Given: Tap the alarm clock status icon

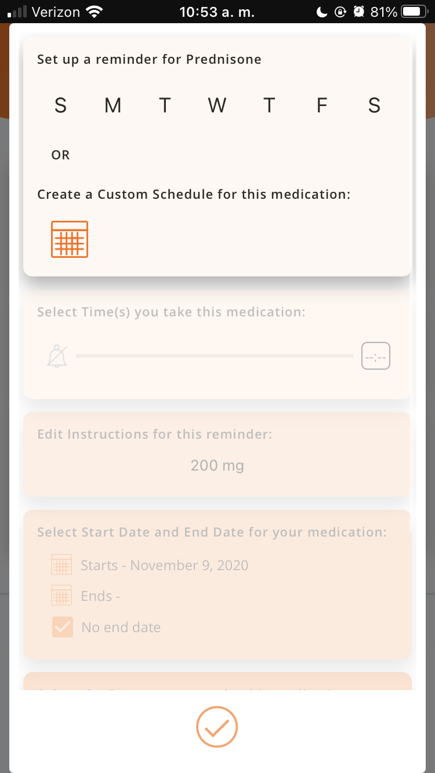Looking at the screenshot, I should 359,12.
